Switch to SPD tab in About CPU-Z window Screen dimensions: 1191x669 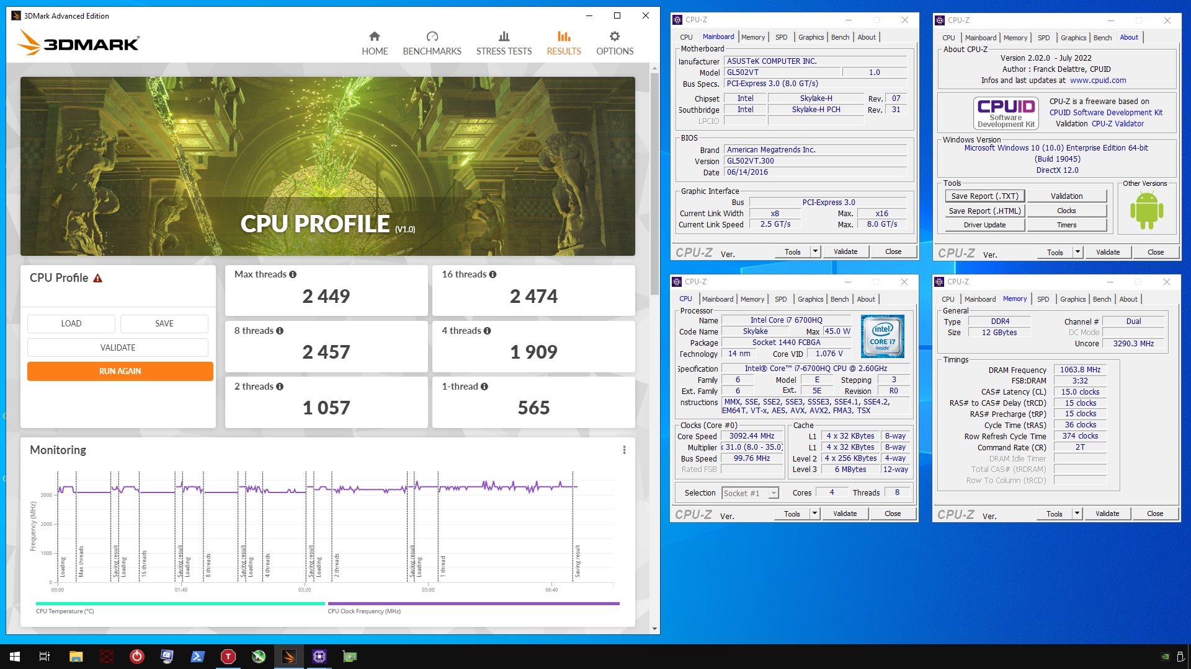pos(1043,38)
